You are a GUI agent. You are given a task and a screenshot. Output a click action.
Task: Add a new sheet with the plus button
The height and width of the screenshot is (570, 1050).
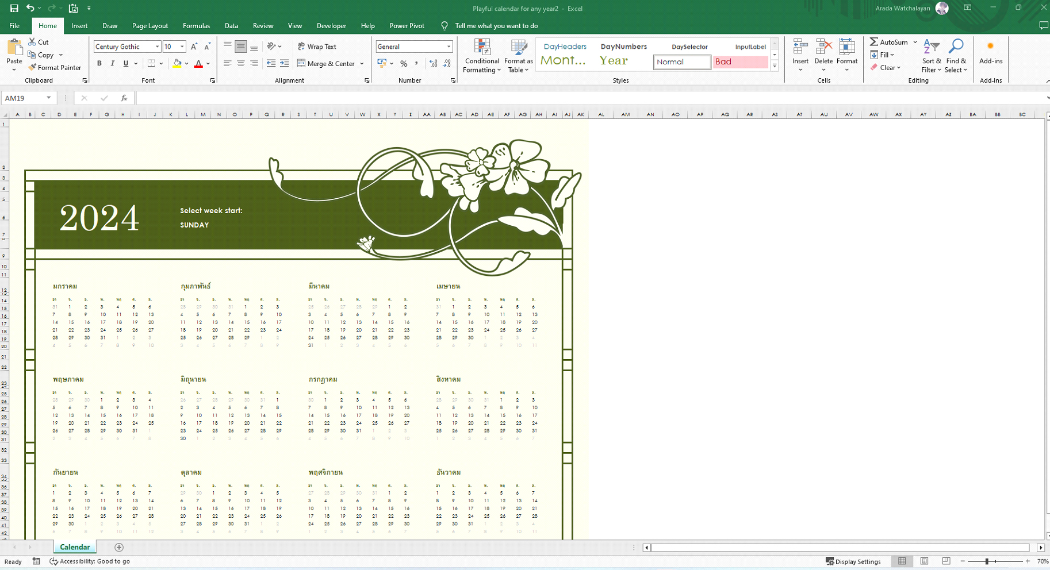pos(119,548)
